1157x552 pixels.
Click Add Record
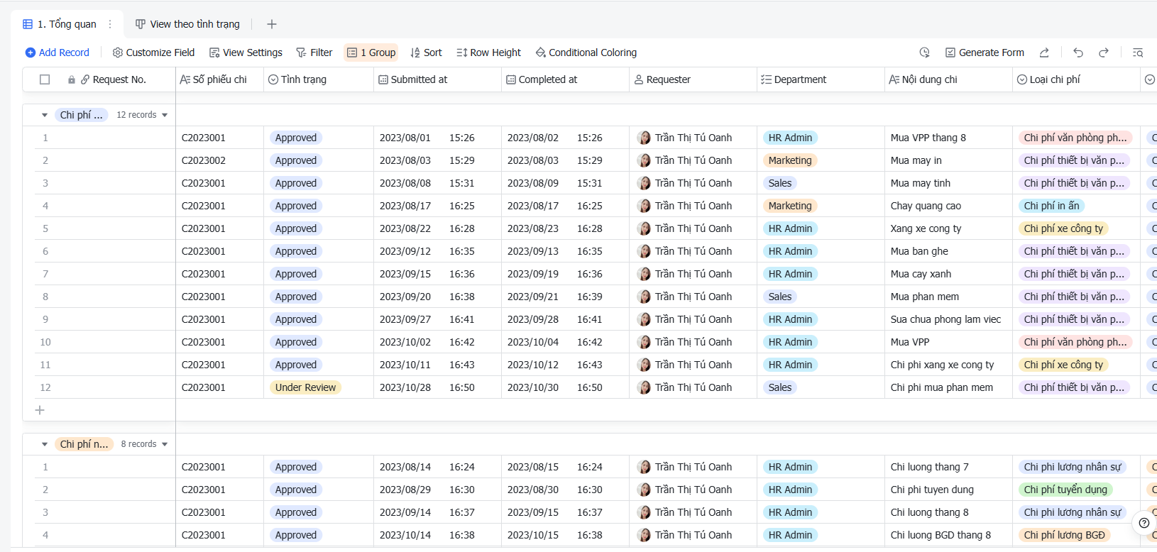[x=57, y=53]
